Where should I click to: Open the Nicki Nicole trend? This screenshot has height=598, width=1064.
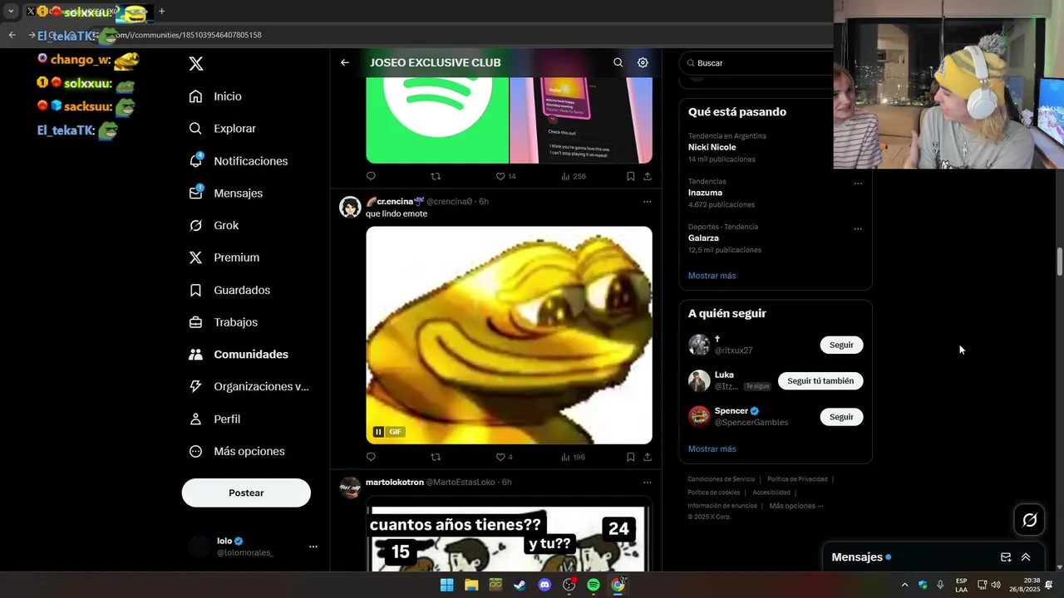775,147
